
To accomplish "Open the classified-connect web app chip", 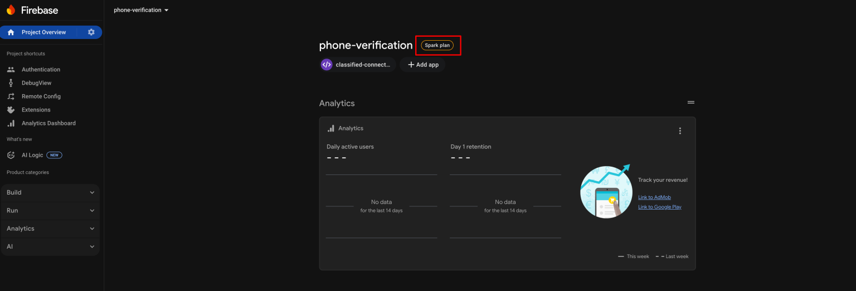I will click(x=357, y=65).
